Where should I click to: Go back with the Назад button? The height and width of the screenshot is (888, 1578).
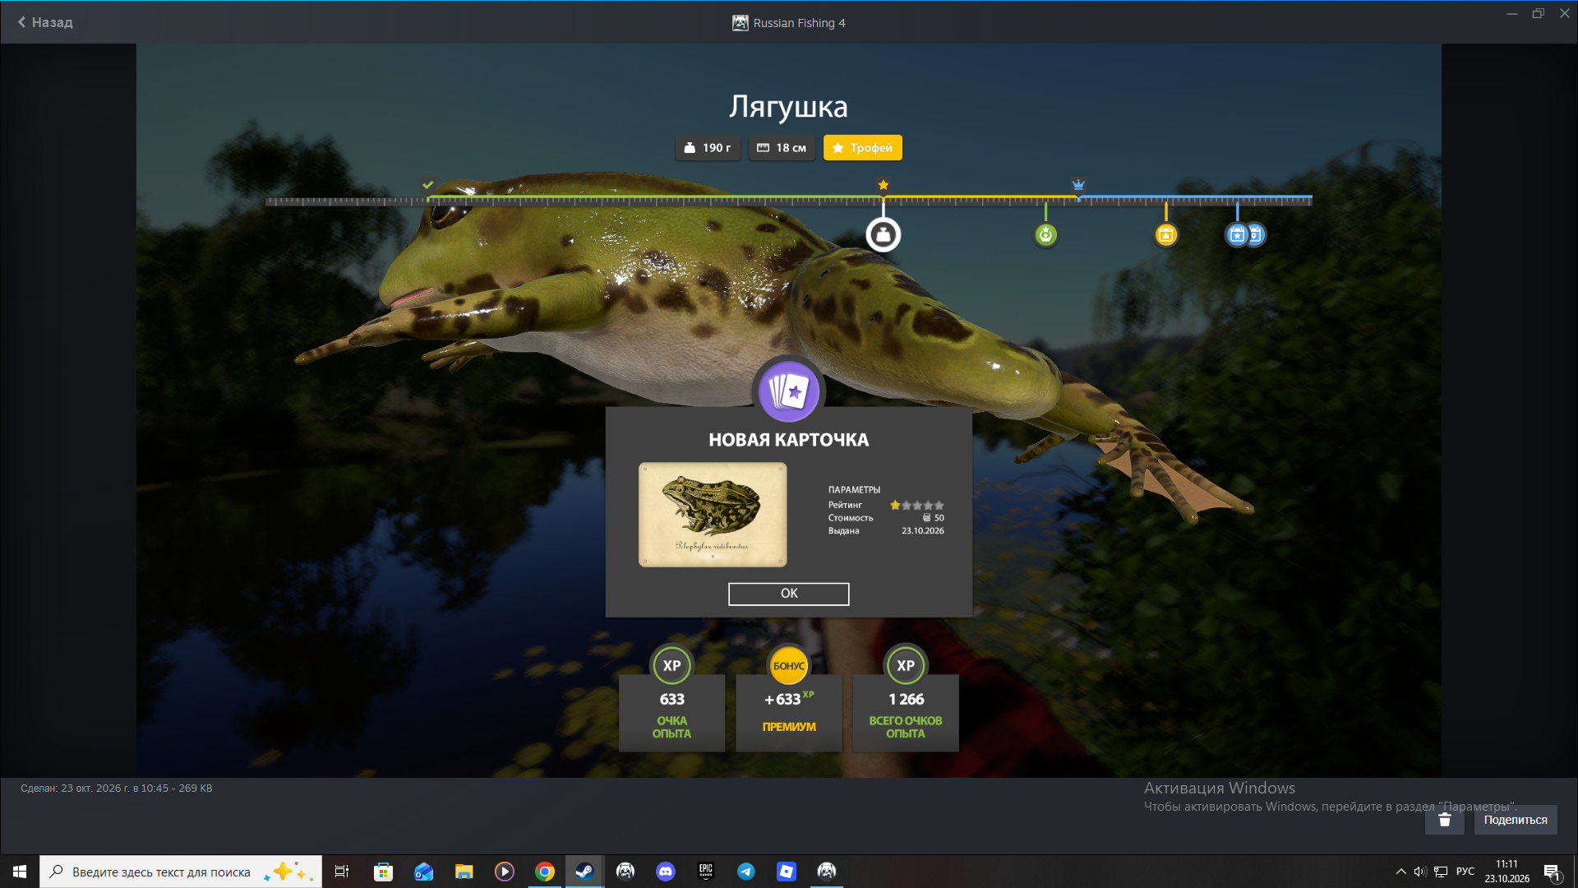click(45, 22)
